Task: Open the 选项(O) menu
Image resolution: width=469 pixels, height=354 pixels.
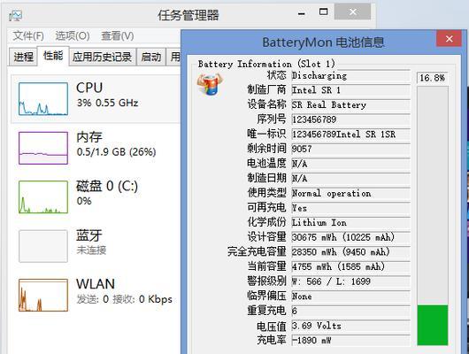Action: click(73, 36)
